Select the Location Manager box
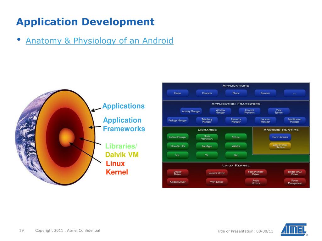The height and width of the screenshot is (241, 322). (265, 120)
